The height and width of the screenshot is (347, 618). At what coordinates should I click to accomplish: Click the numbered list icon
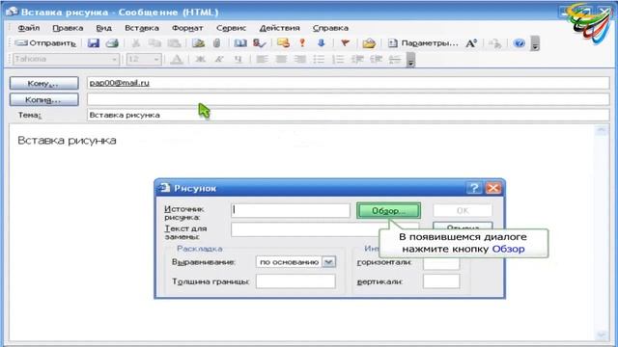coord(338,60)
